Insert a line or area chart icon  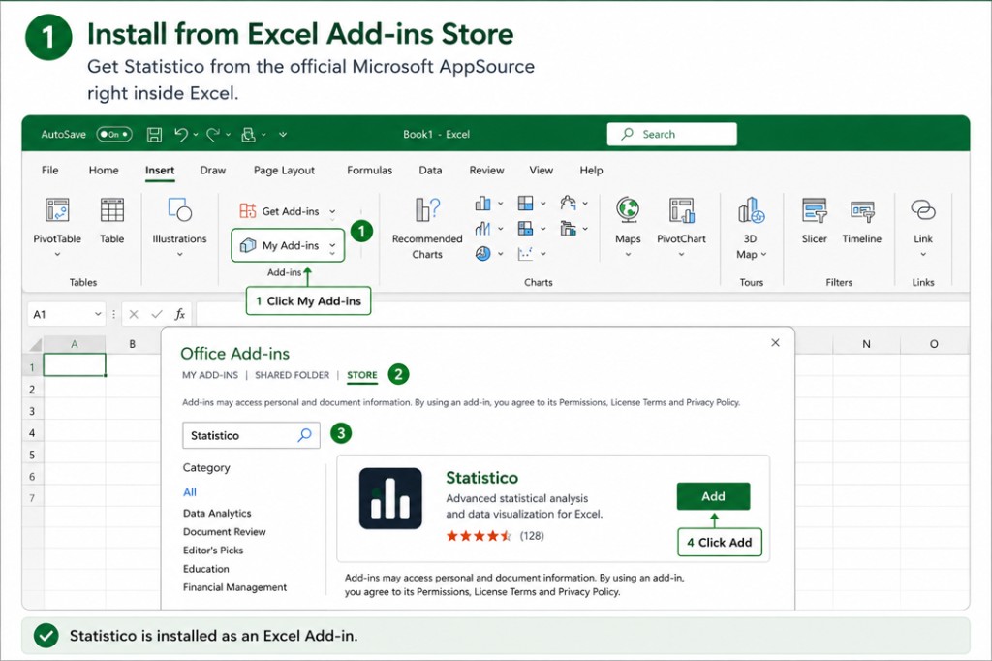pyautogui.click(x=482, y=229)
